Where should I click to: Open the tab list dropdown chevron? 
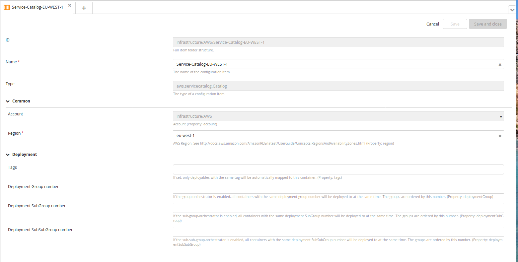pyautogui.click(x=512, y=10)
